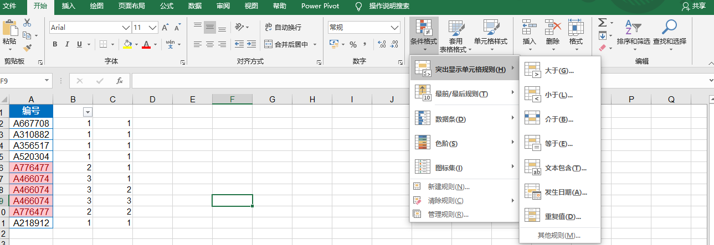Switch to the 数据 ribbon tab
Viewport: 714px width, 245px height.
click(195, 6)
